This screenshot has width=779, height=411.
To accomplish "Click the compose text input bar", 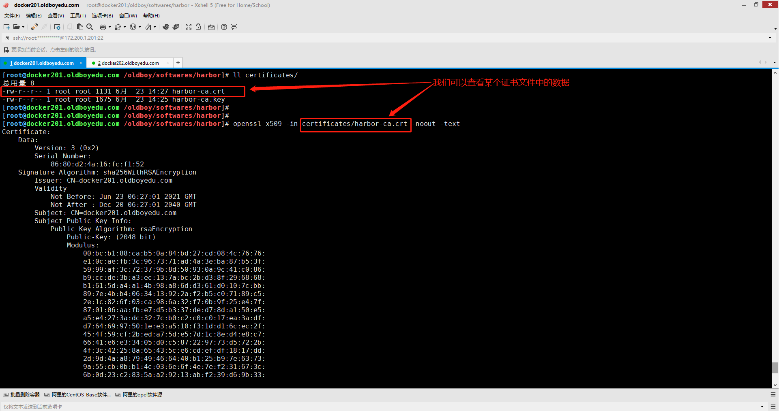I will (365, 407).
